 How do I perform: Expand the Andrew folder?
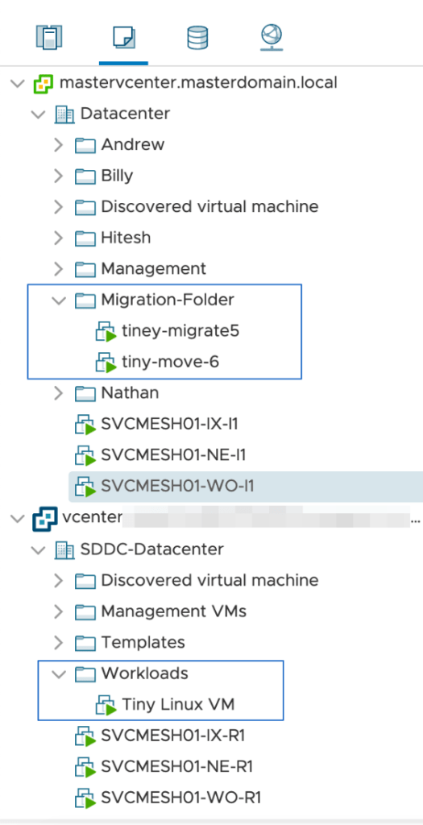coord(58,145)
